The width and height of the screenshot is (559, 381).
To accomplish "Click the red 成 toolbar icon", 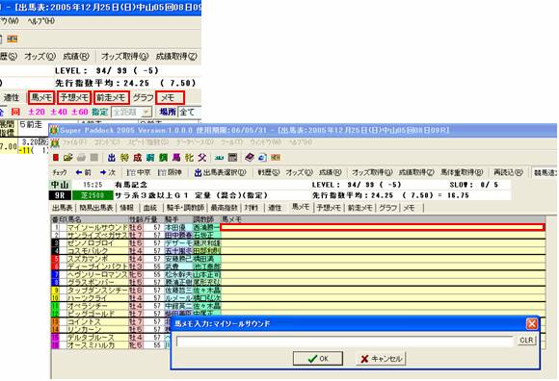I will [137, 157].
